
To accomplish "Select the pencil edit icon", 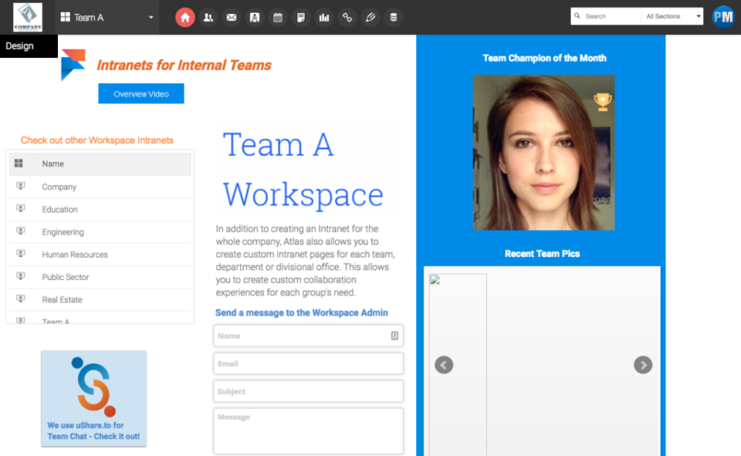I will point(370,17).
